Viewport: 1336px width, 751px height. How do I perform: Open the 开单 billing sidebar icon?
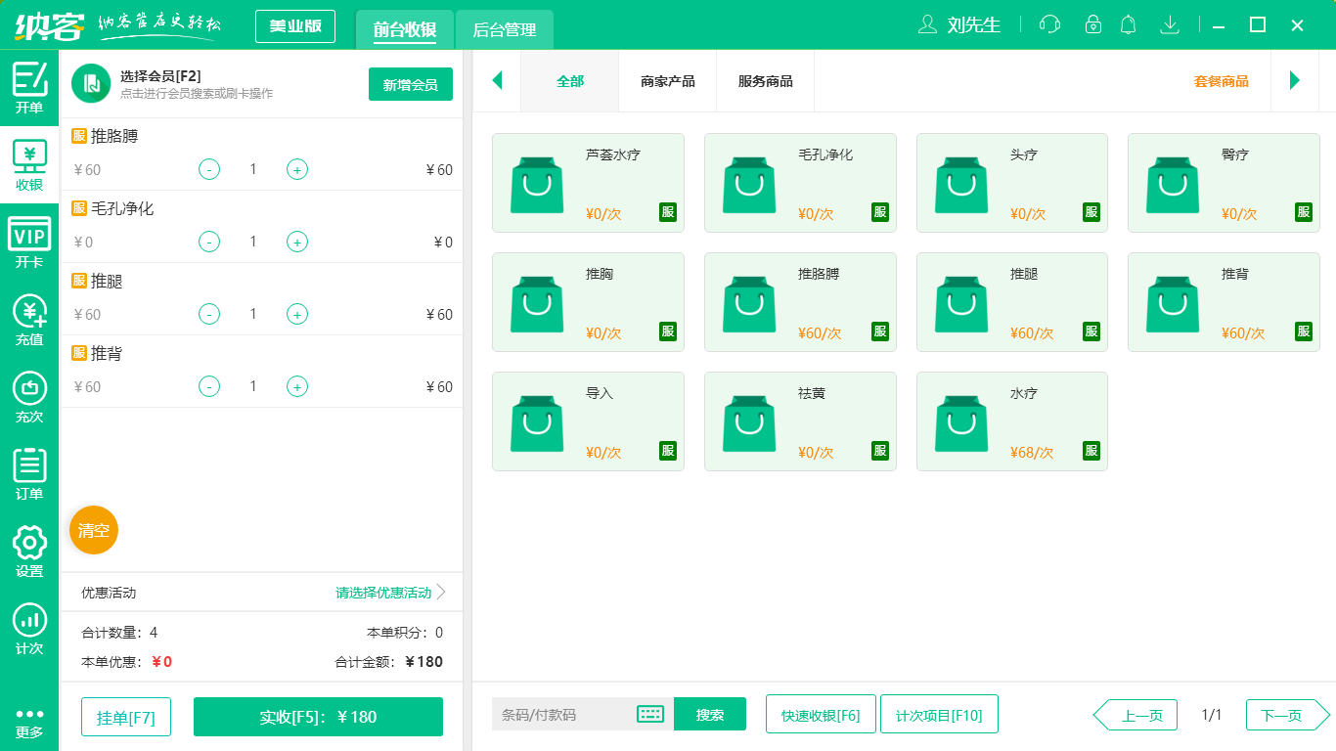coord(29,87)
